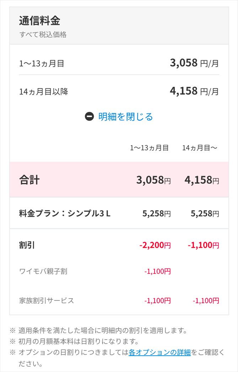Click the 4,158 円/月 monthly price
Screen dimensions: 238x372
coord(194,91)
